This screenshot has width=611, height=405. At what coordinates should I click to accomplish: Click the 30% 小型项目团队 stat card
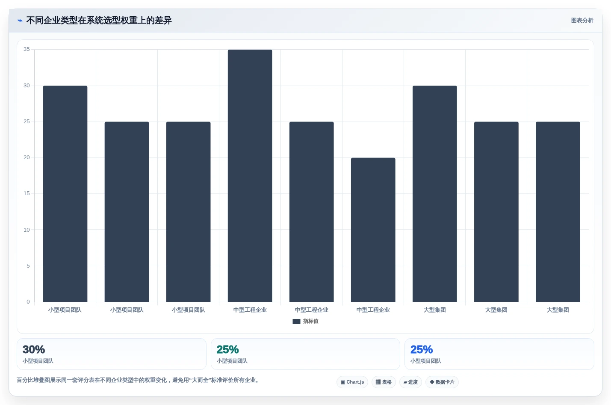(x=112, y=354)
